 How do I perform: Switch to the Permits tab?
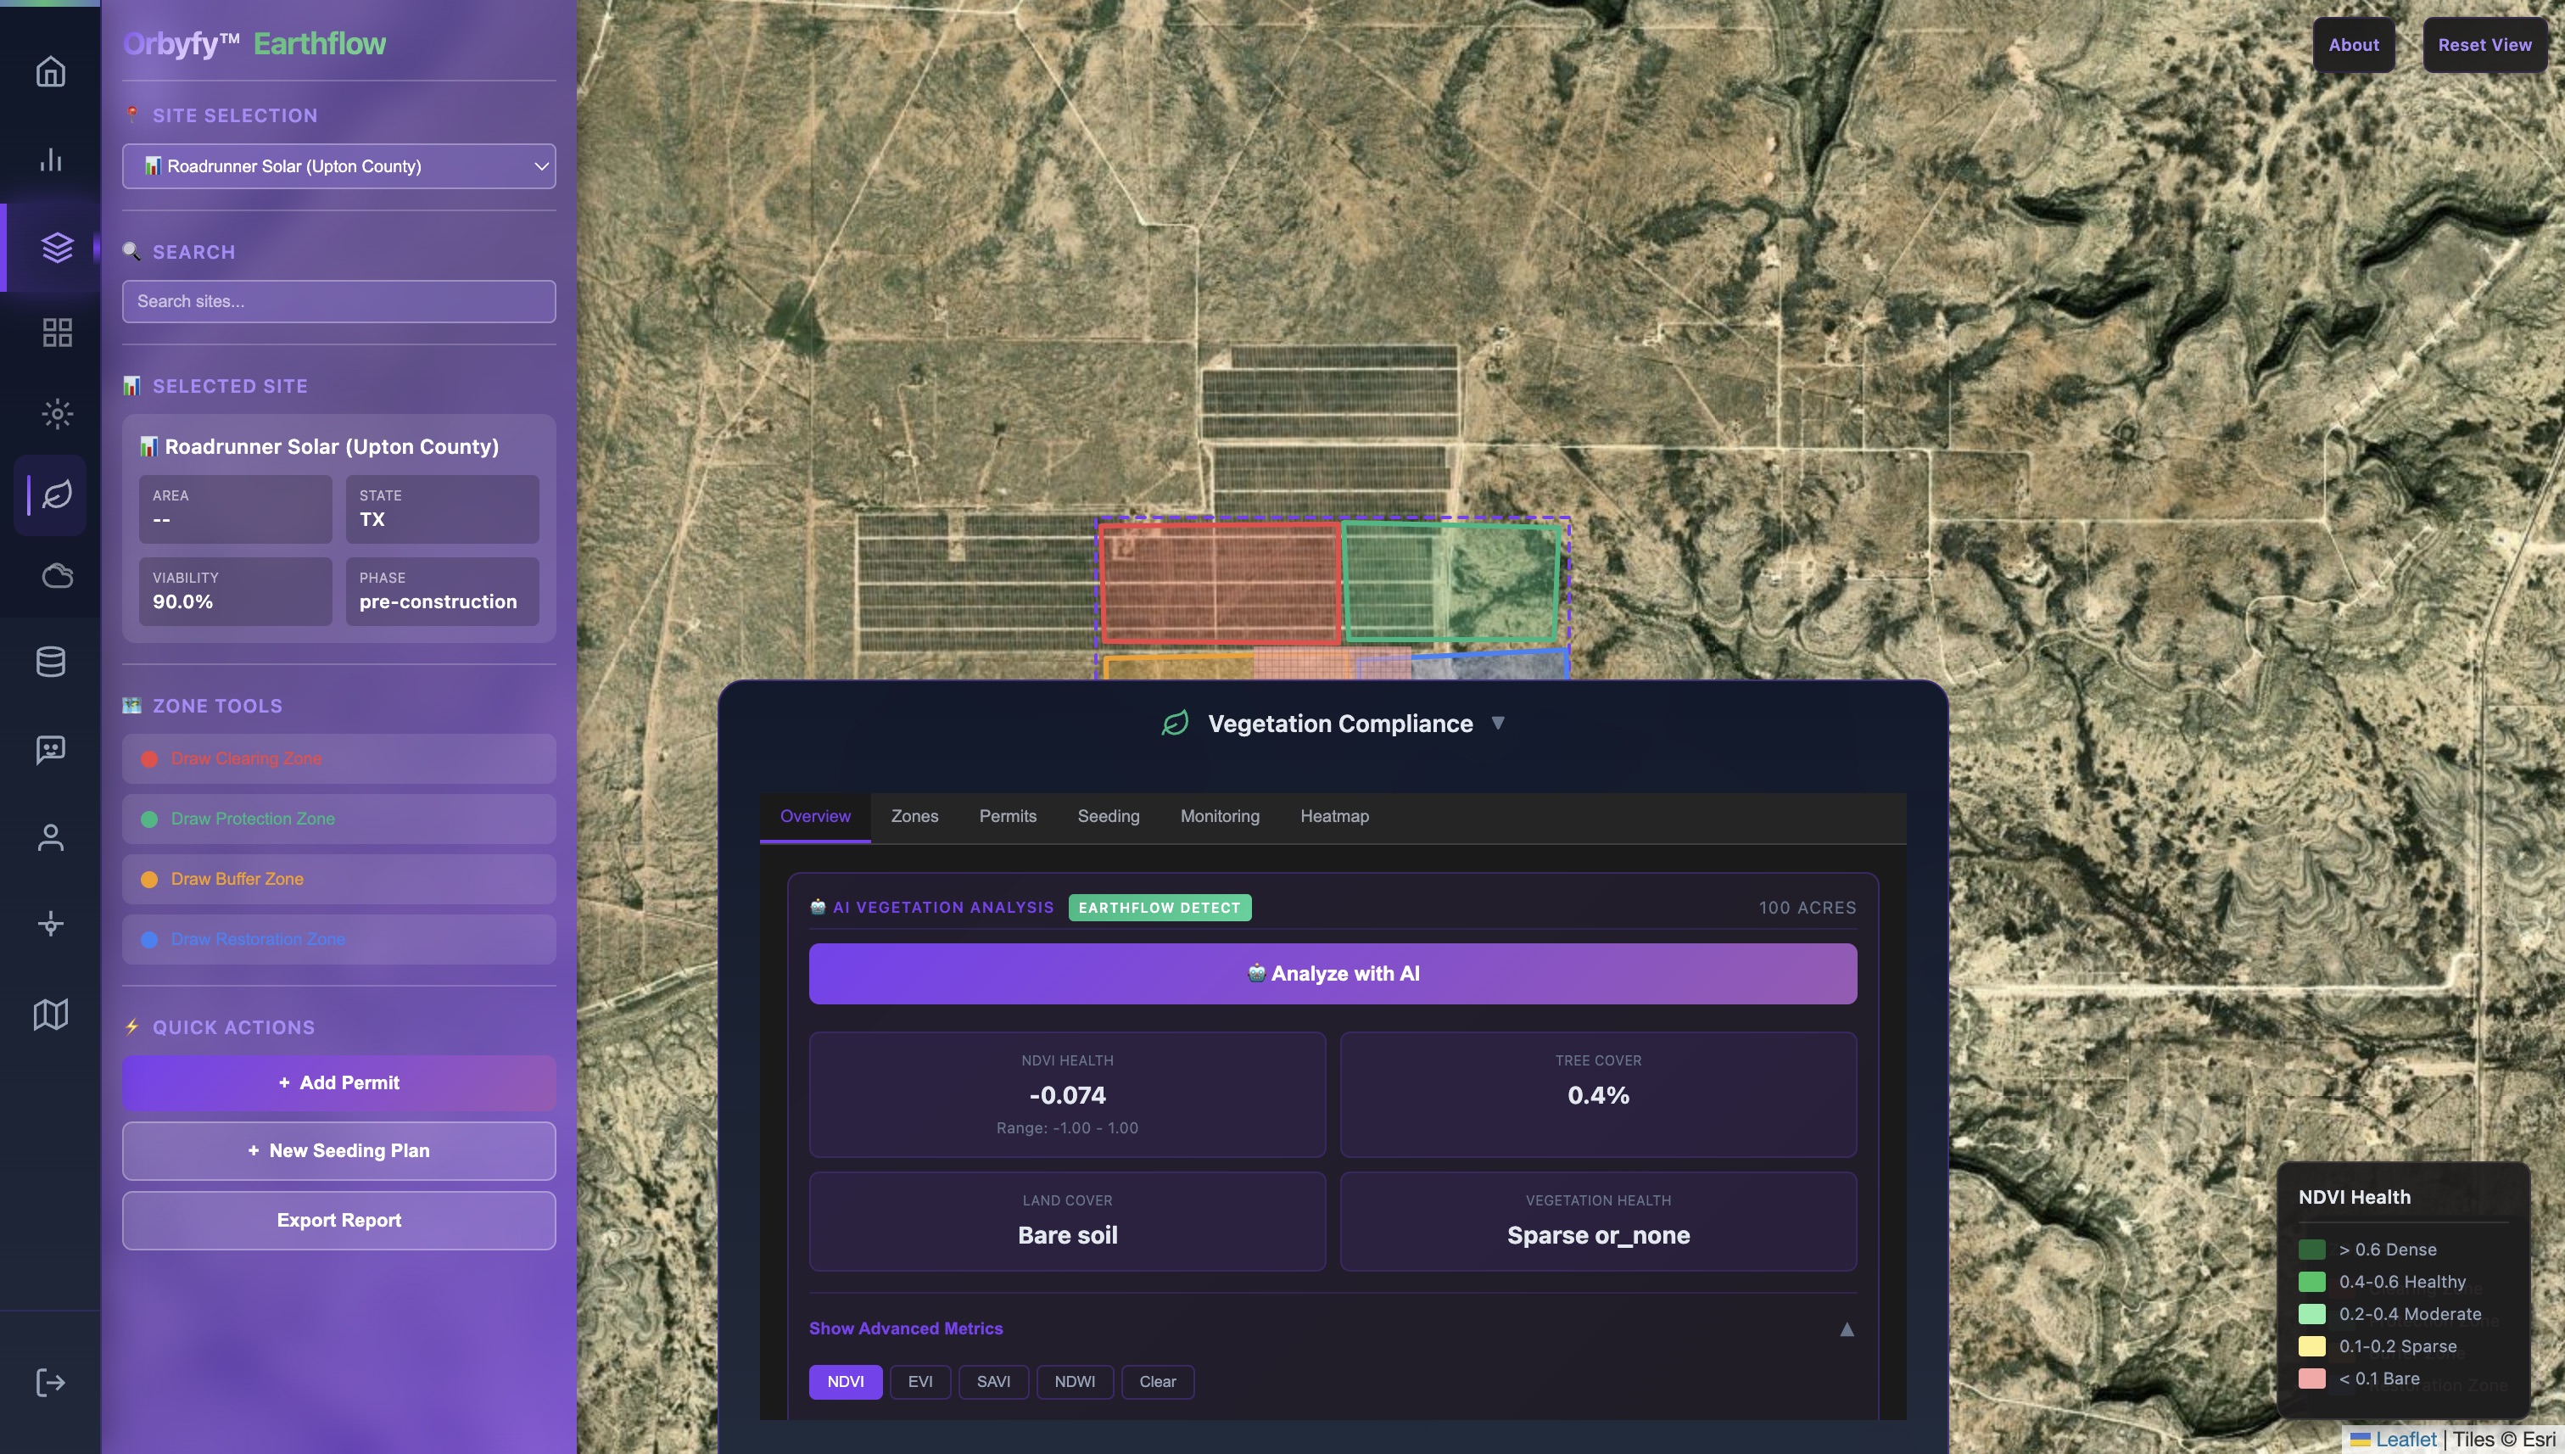pyautogui.click(x=1008, y=816)
